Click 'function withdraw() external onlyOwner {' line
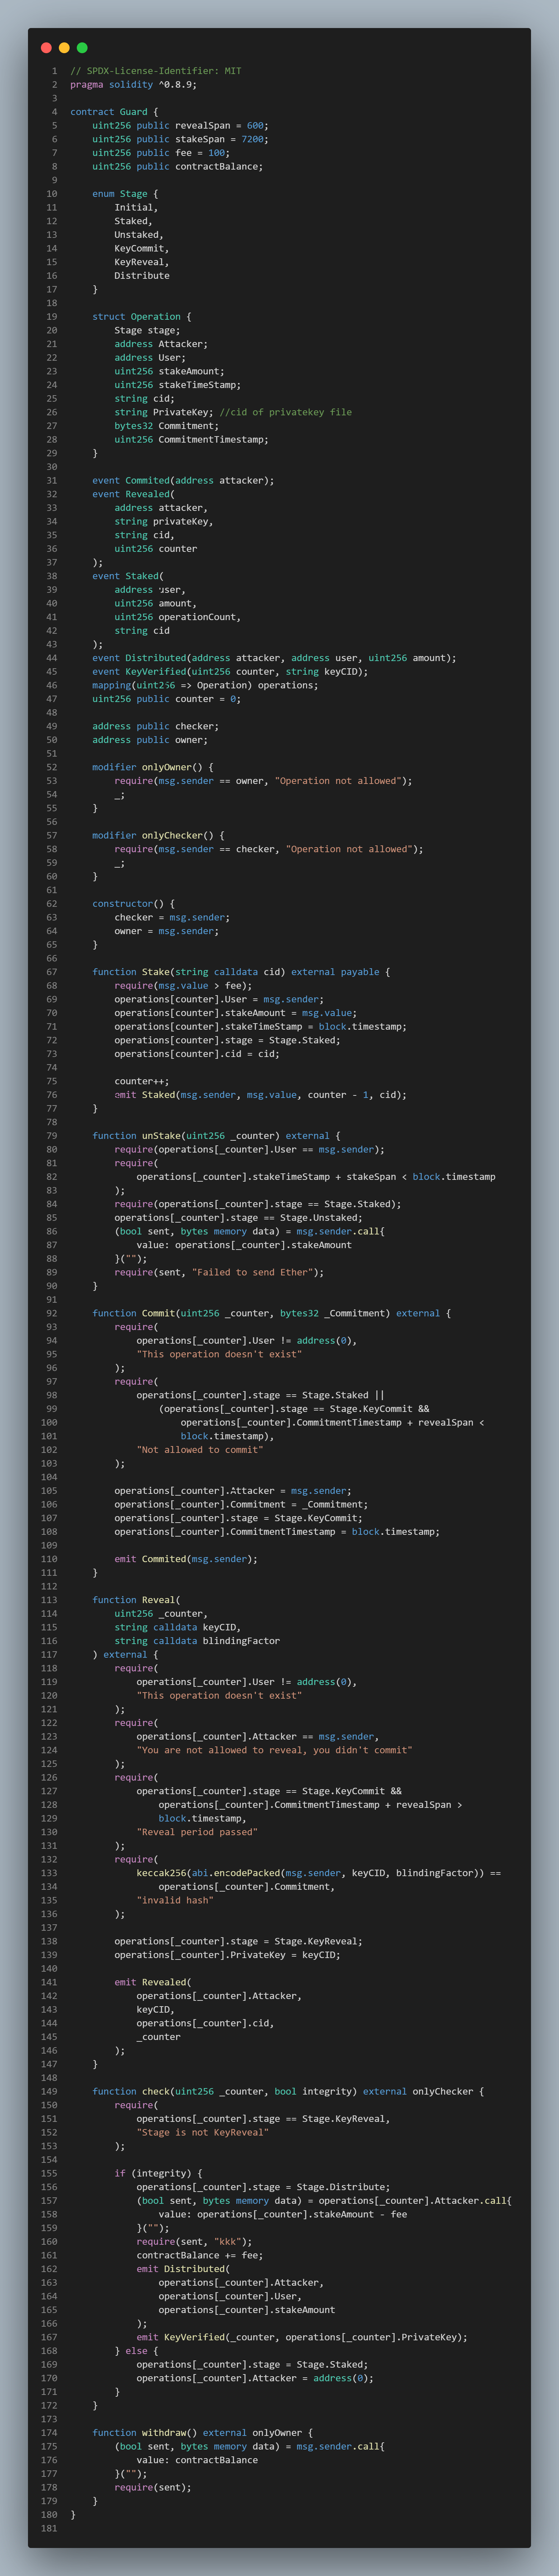Screen dimensions: 559x2576 coord(203,2433)
